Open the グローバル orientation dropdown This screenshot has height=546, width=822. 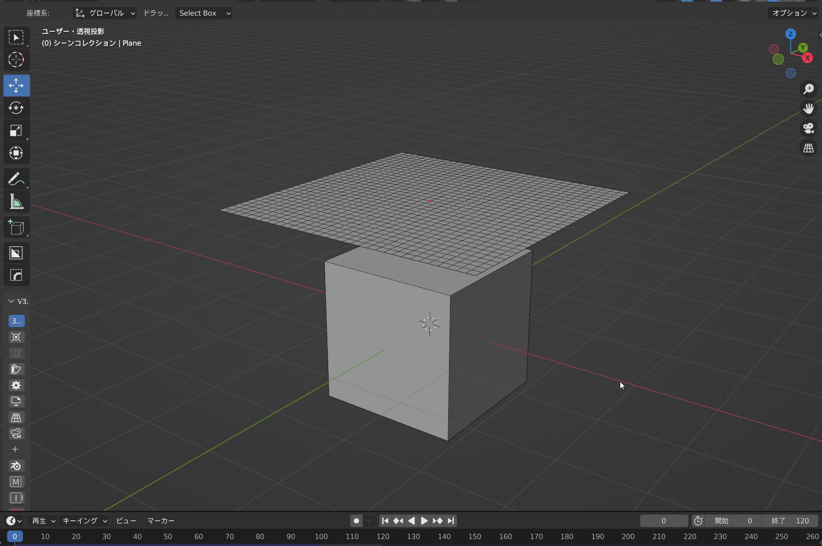104,13
